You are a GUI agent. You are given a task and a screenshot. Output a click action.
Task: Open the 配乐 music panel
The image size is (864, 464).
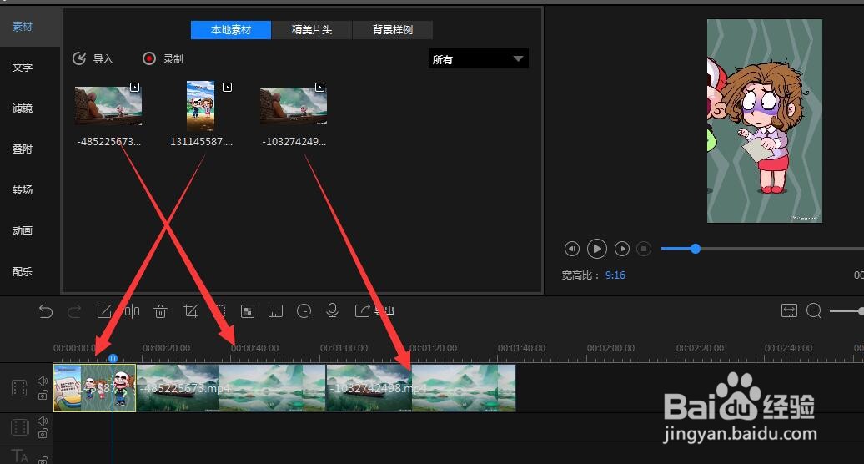click(23, 271)
